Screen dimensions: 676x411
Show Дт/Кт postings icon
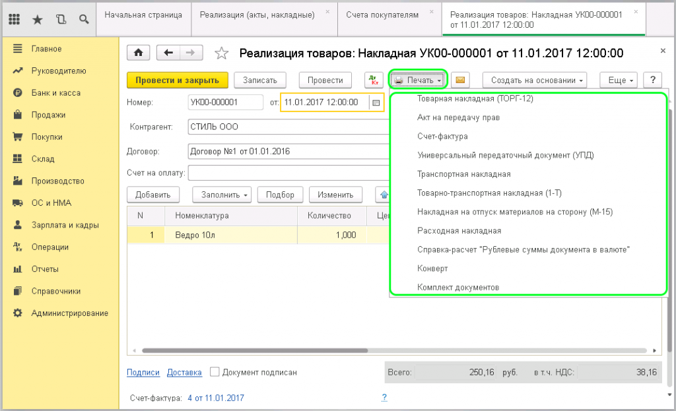point(374,80)
